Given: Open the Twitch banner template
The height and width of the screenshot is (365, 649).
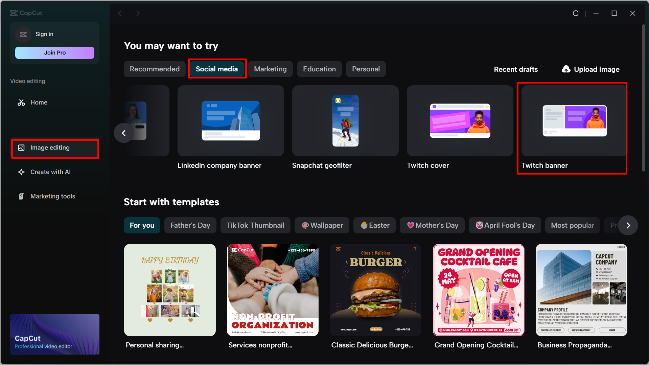Looking at the screenshot, I should pos(572,128).
